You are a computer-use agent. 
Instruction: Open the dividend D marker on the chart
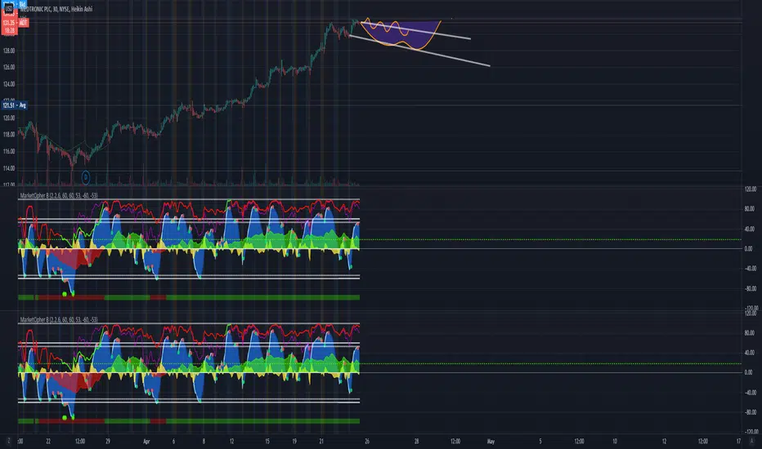click(86, 178)
